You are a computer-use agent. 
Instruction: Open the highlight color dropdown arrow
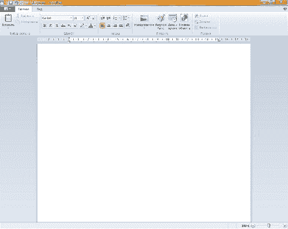[x=86, y=26]
